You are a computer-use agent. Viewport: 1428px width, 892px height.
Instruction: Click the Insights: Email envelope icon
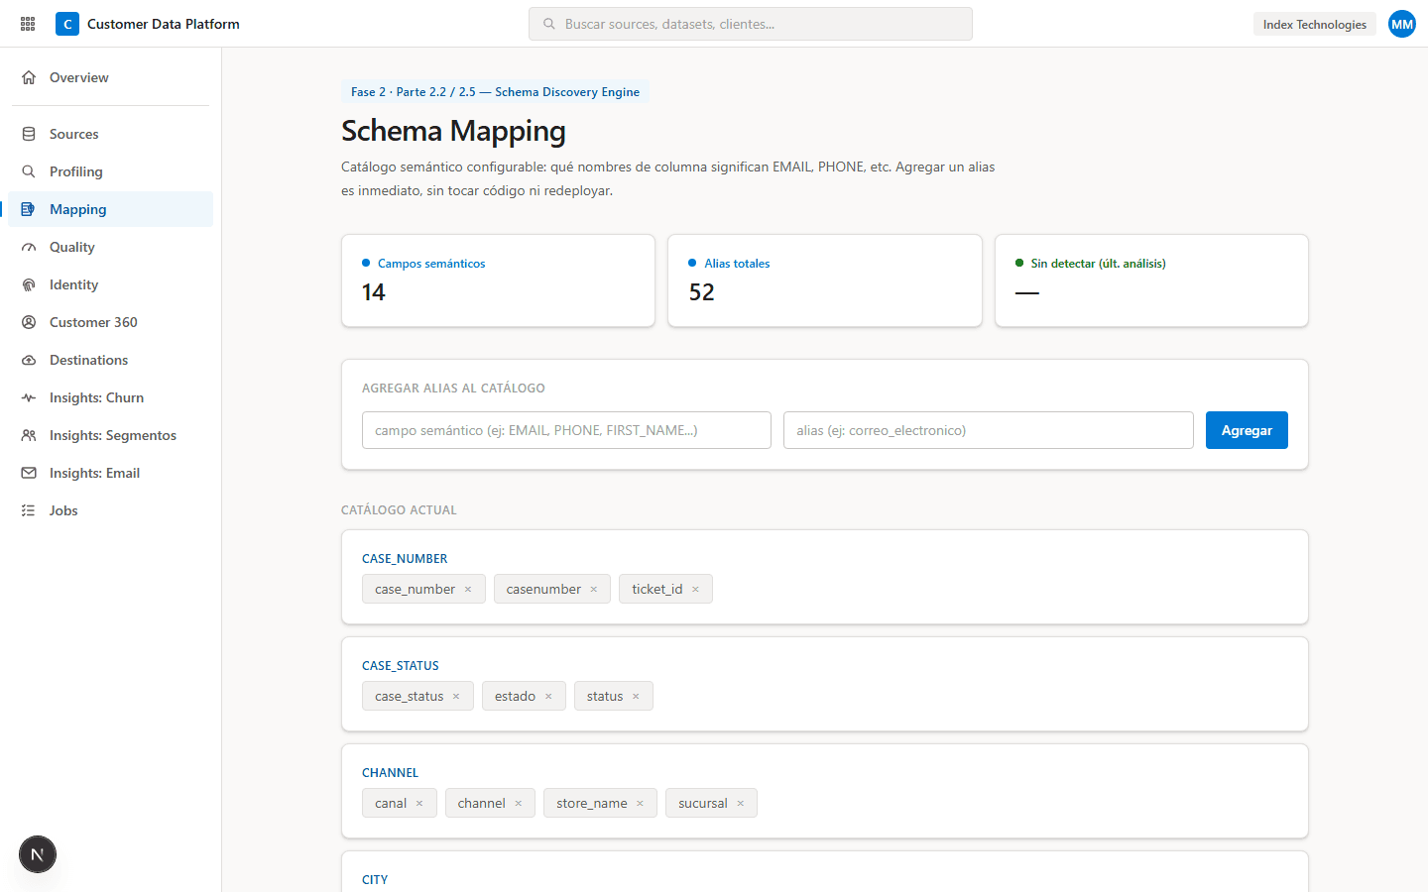(29, 473)
